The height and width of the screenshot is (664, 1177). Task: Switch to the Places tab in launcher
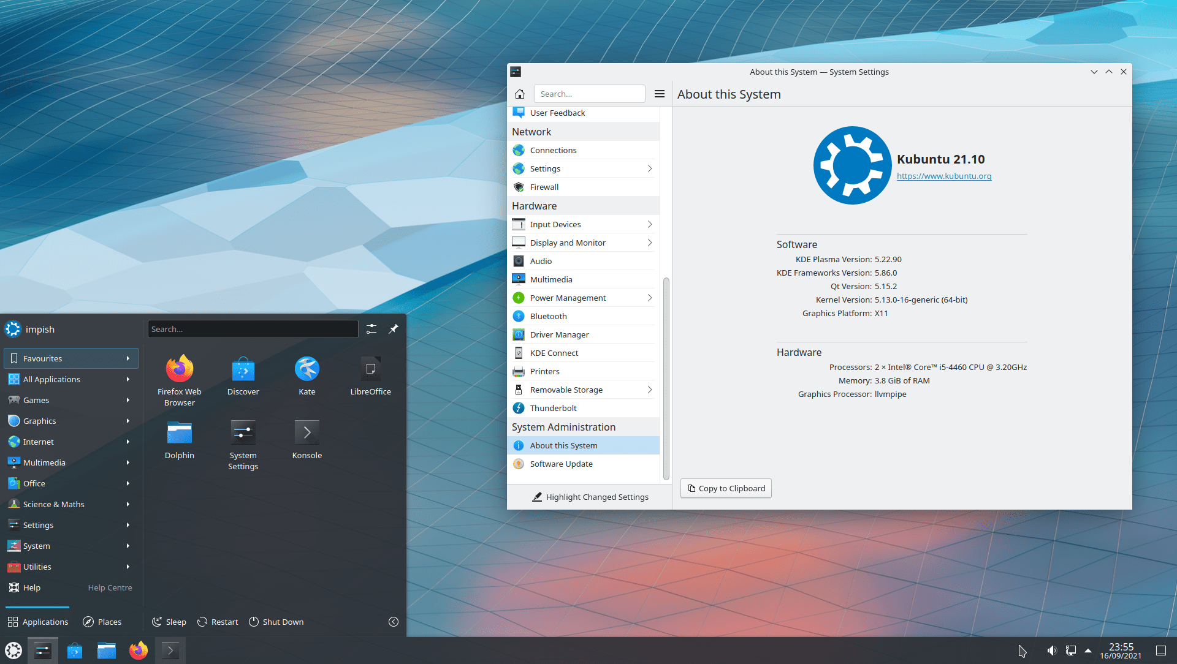pos(102,621)
